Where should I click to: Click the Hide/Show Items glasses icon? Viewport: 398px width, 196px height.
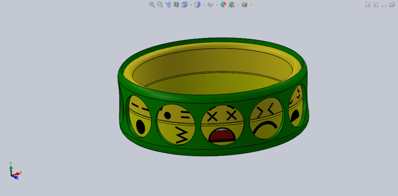(210, 5)
